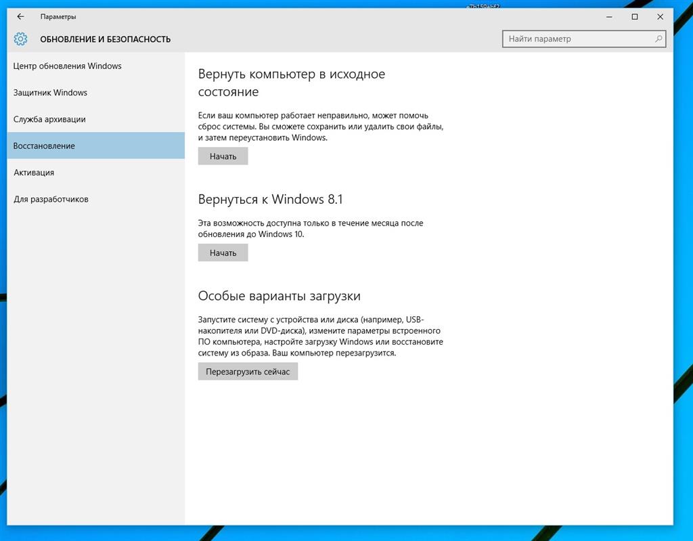Screen dimensions: 693x541
Task: Click Перезагрузить сейчас button
Action: coord(248,372)
